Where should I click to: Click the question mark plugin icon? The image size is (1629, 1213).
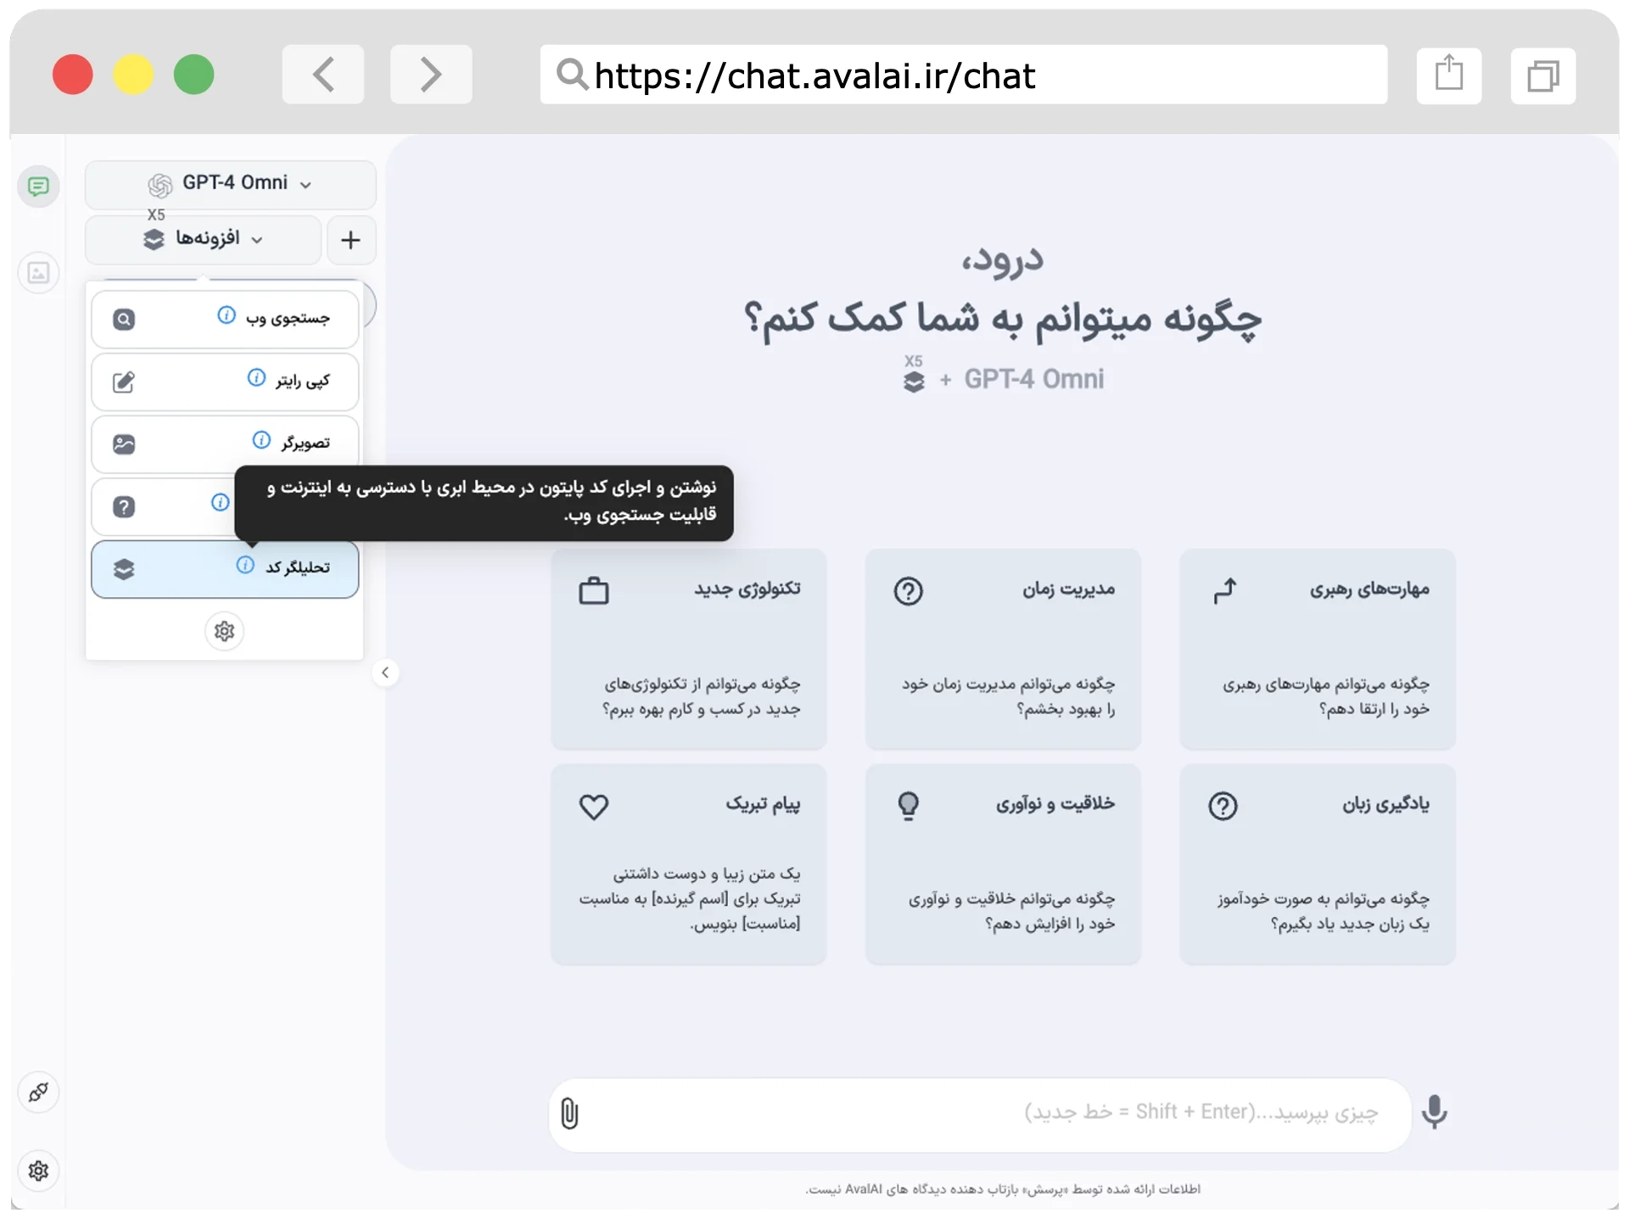[124, 506]
